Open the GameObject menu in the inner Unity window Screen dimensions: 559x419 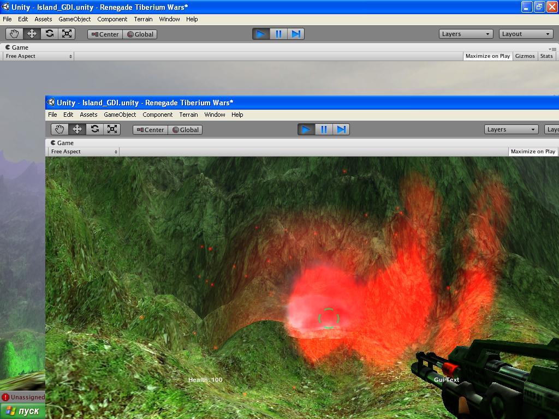point(120,115)
